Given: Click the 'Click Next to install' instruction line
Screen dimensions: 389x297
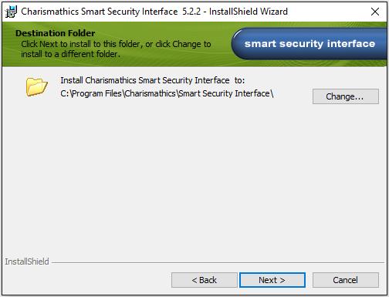Looking at the screenshot, I should [116, 44].
